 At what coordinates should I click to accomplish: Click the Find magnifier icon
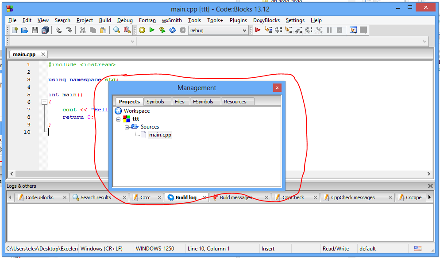click(117, 30)
